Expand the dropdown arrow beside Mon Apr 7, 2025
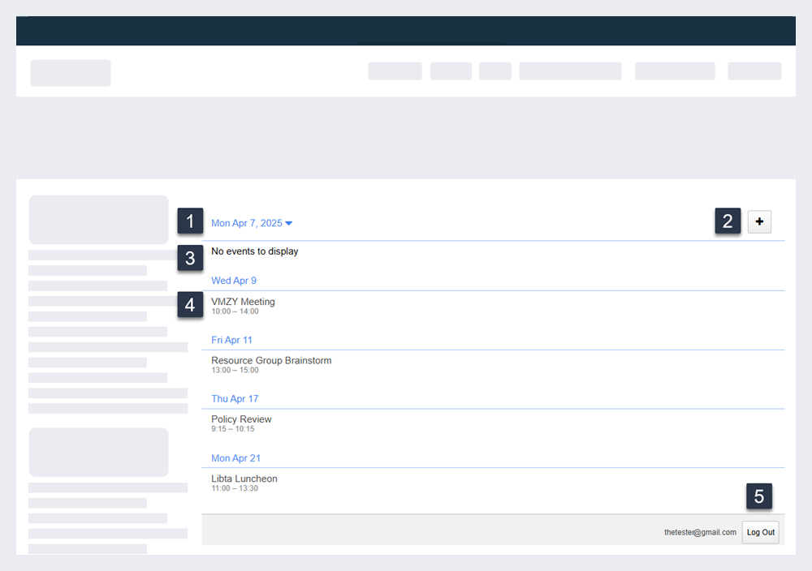The image size is (812, 571). point(289,223)
